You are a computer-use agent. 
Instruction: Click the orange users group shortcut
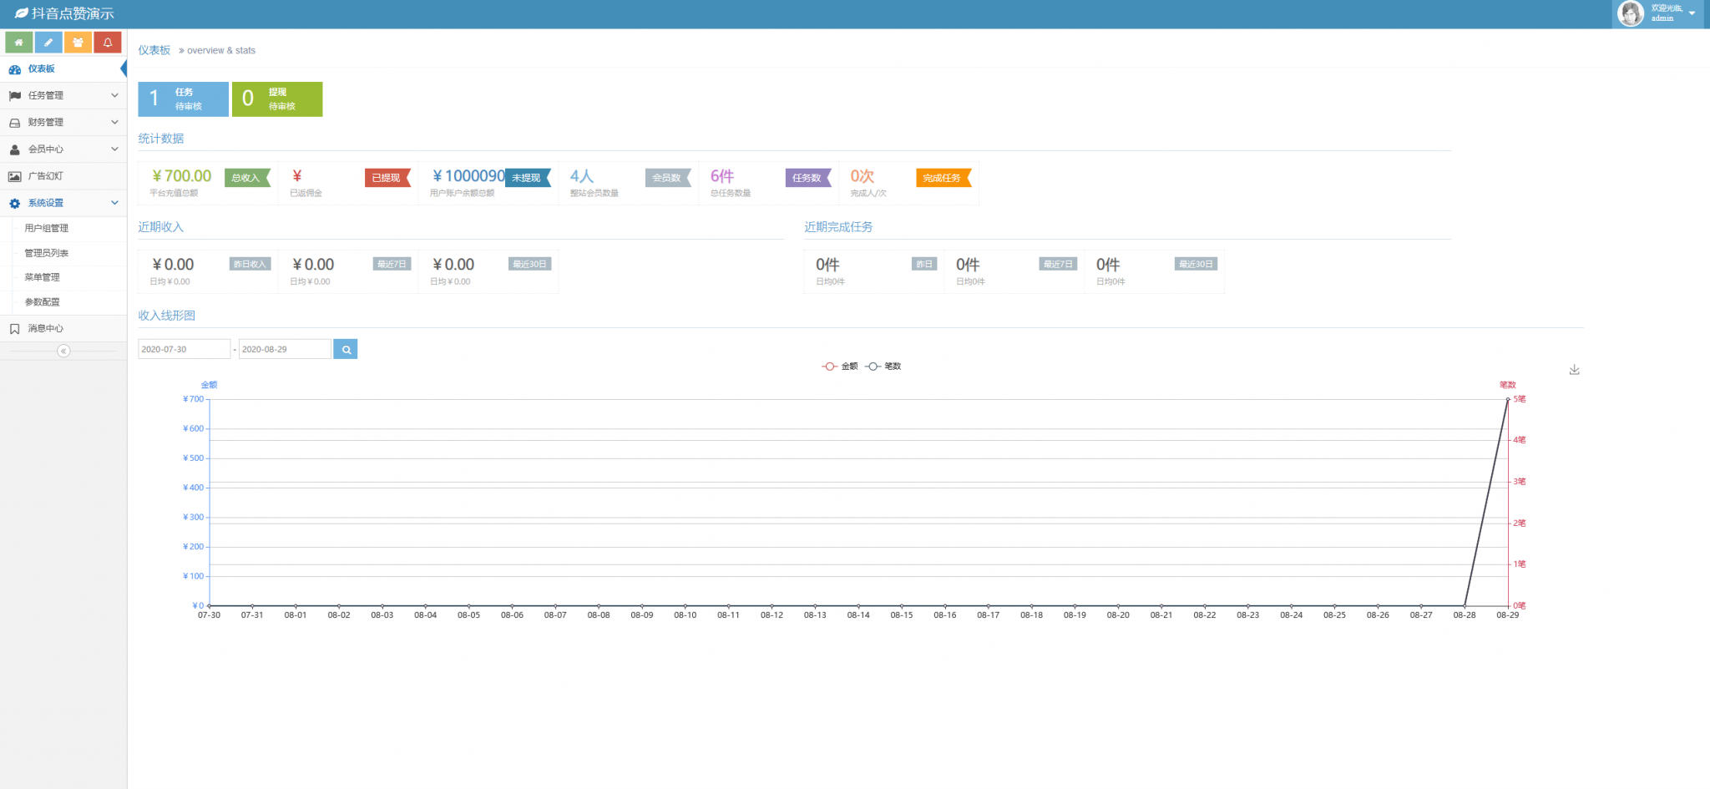78,43
